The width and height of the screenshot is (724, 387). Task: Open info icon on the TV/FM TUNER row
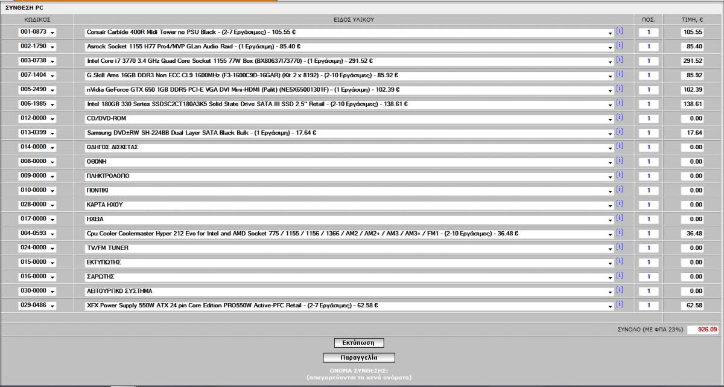[x=620, y=247]
